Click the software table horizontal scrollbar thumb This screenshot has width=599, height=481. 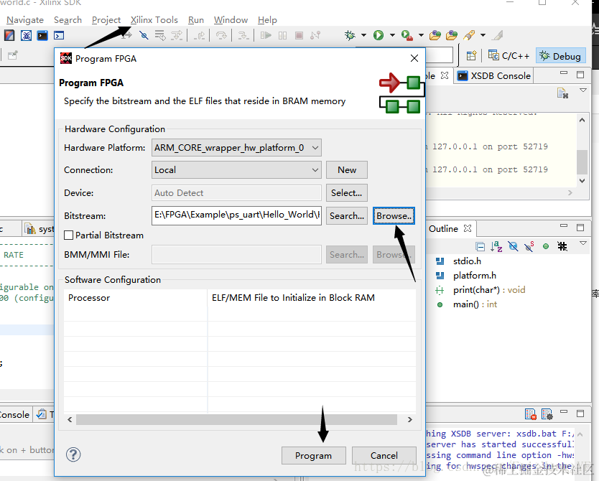click(x=236, y=419)
